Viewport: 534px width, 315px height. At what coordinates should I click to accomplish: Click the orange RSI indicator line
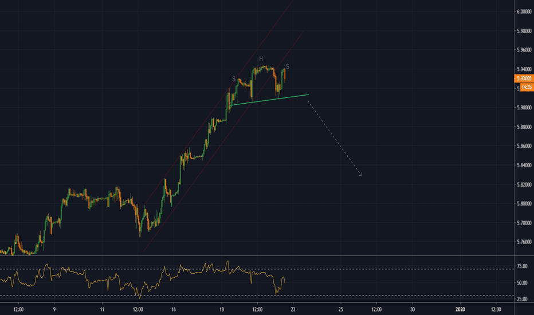pos(109,280)
